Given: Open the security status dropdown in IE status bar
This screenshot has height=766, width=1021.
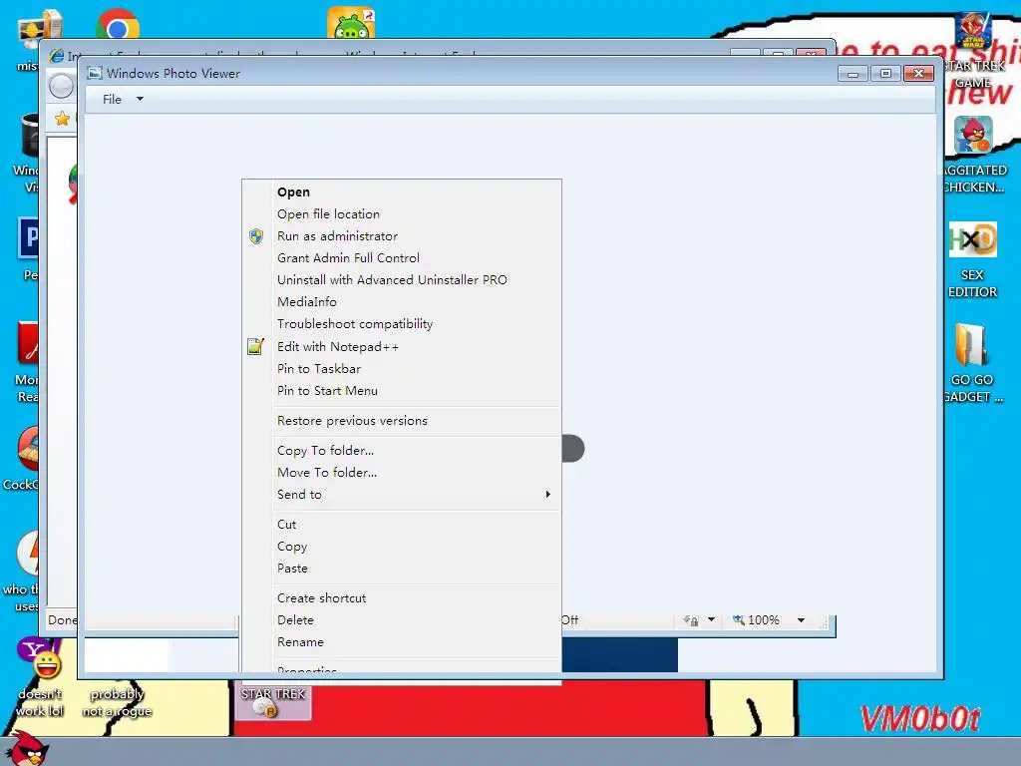Looking at the screenshot, I should click(x=711, y=619).
